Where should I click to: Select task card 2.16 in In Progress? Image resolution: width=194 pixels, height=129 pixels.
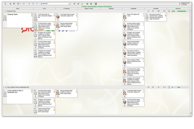(67, 93)
